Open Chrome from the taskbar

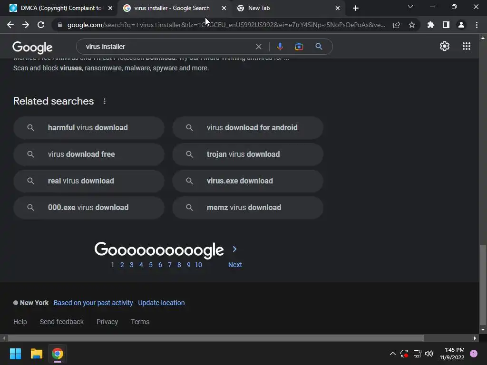58,354
